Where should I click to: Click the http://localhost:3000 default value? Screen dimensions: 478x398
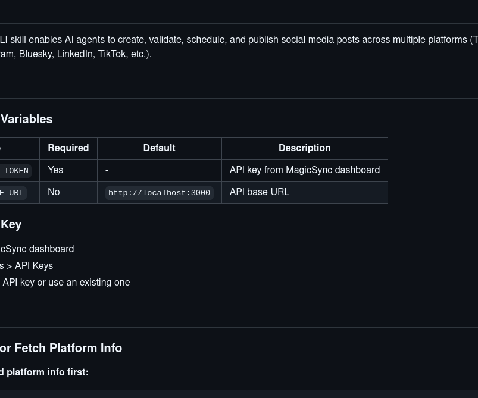tap(159, 193)
